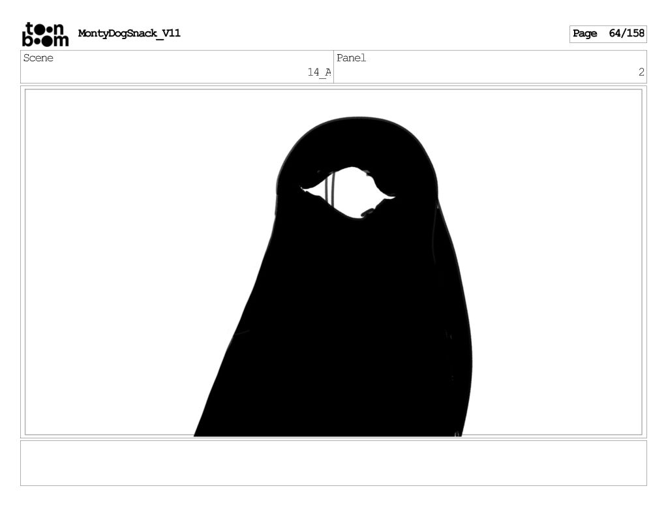Click the scene number 14_A
The width and height of the screenshot is (668, 516).
[x=319, y=72]
